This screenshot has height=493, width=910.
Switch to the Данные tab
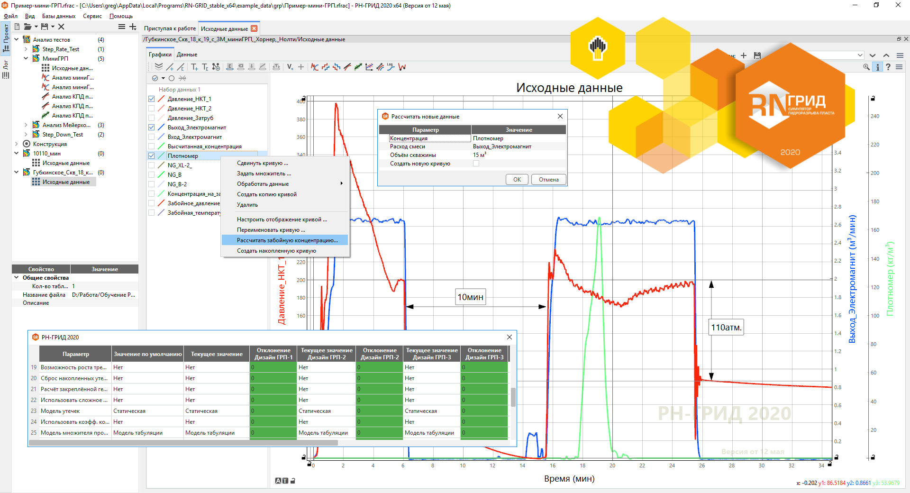pos(187,55)
